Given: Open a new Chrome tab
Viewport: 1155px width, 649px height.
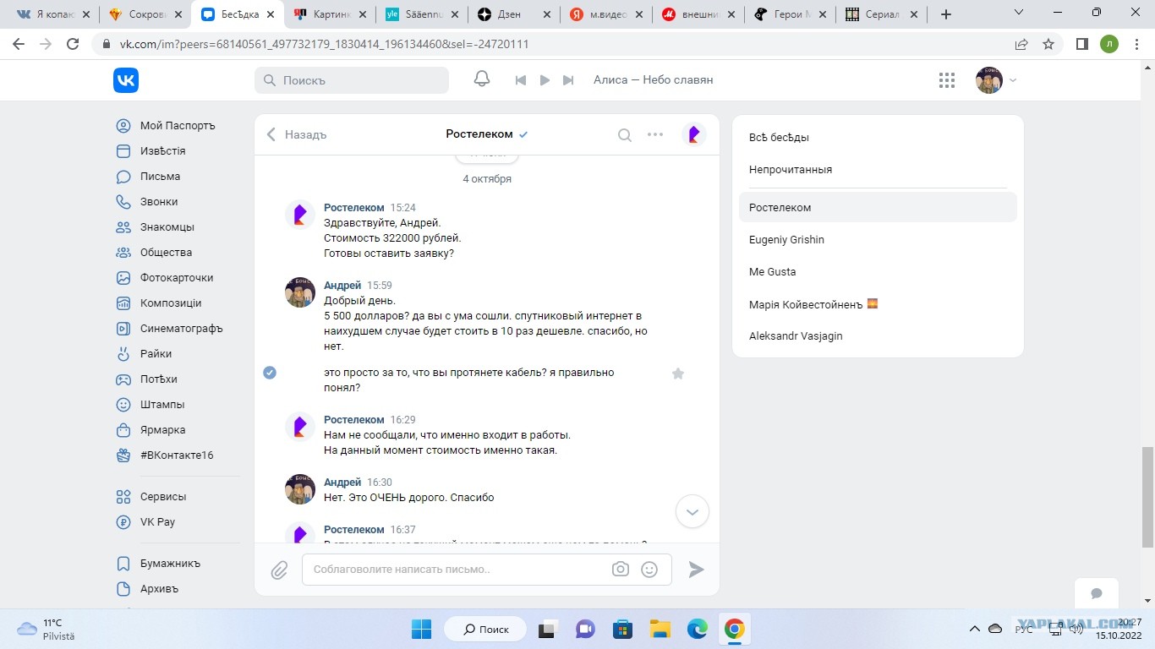Looking at the screenshot, I should point(946,14).
